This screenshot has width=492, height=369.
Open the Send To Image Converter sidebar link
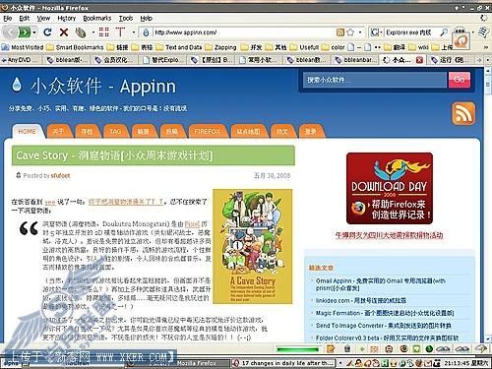[384, 326]
